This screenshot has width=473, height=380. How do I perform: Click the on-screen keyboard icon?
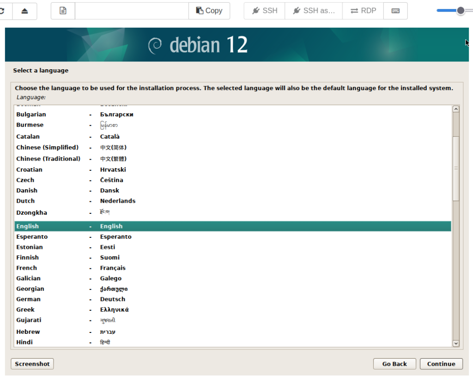tap(395, 11)
